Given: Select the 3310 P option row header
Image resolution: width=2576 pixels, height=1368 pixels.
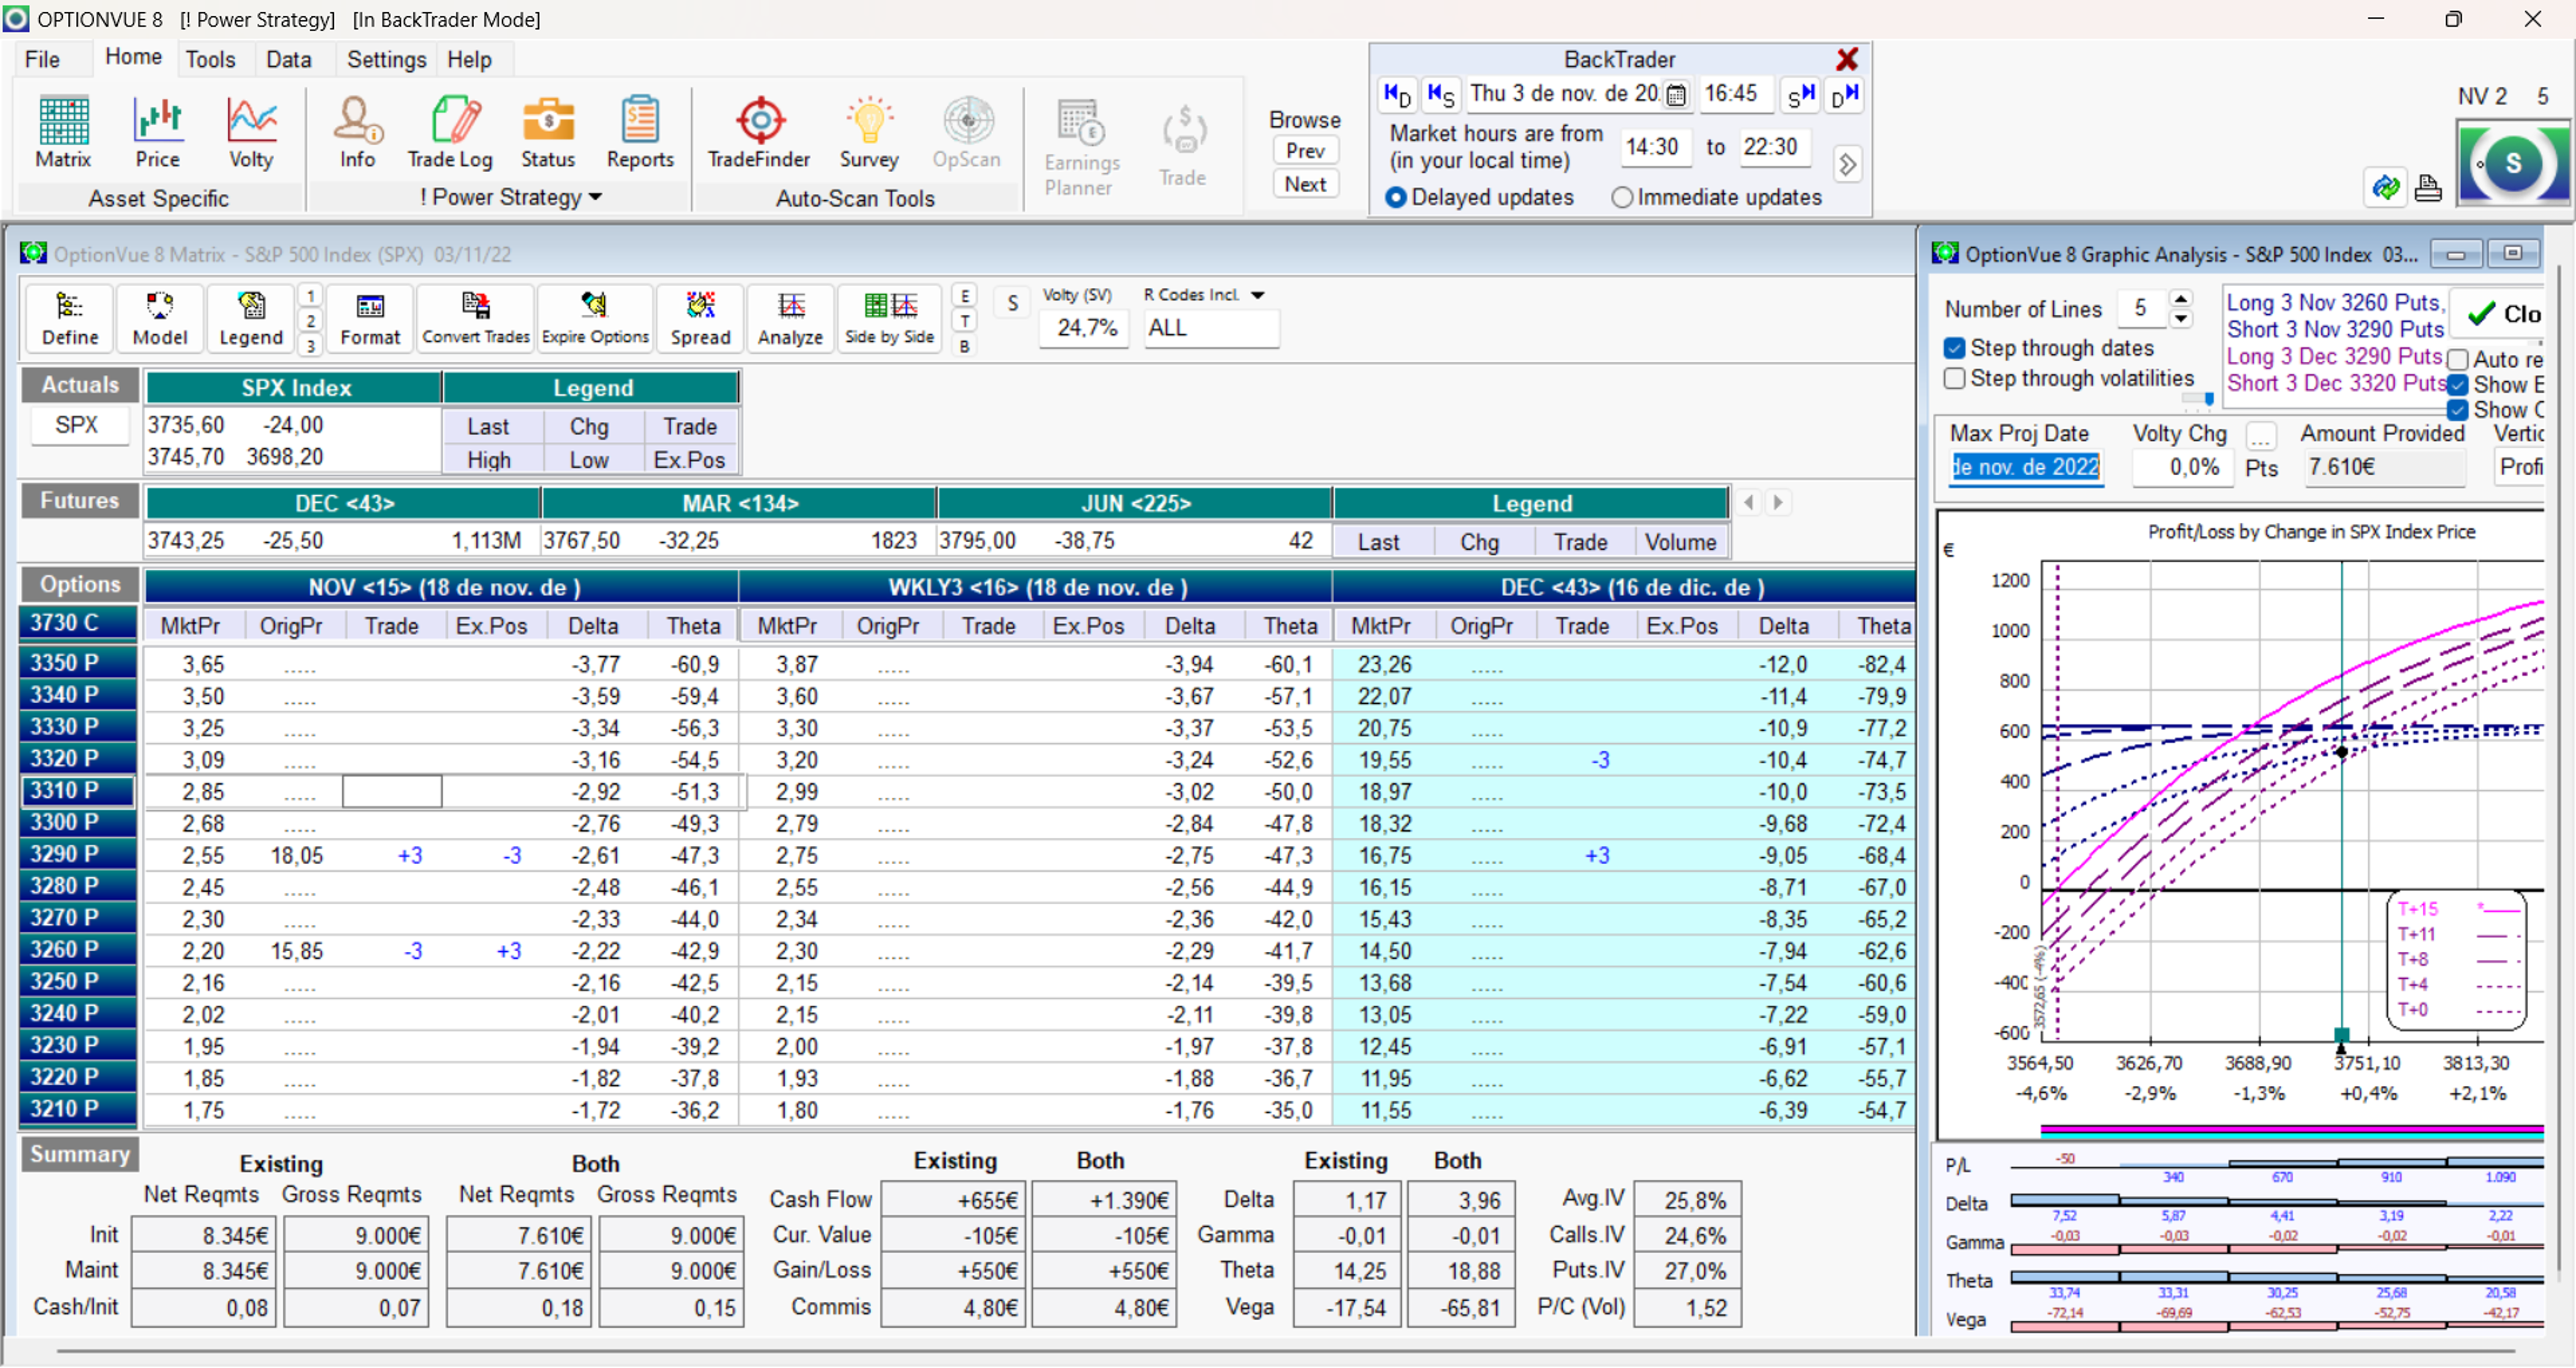Looking at the screenshot, I should click(77, 790).
